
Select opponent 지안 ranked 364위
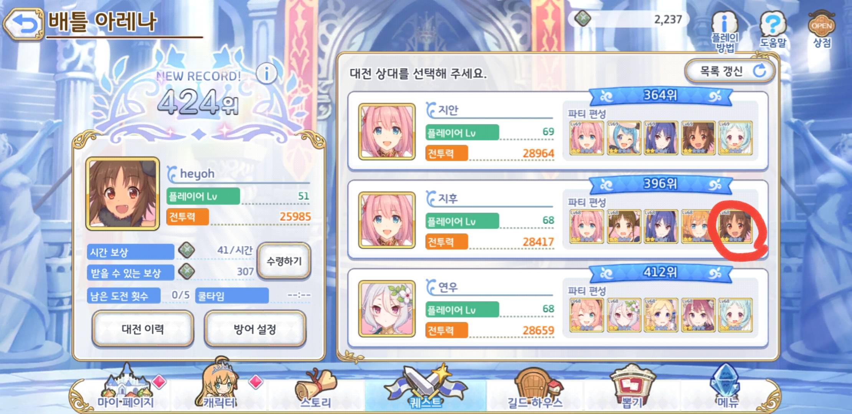[x=558, y=131]
